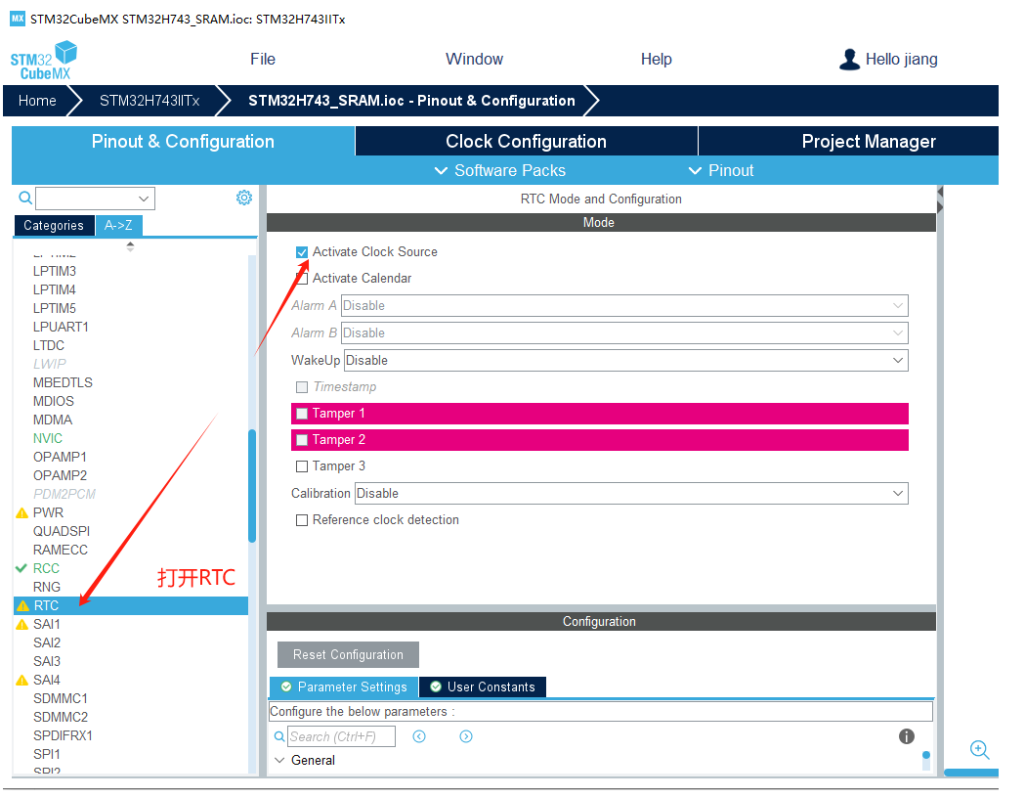Expand the Pinout menu
Image resolution: width=1025 pixels, height=797 pixels.
tap(721, 171)
